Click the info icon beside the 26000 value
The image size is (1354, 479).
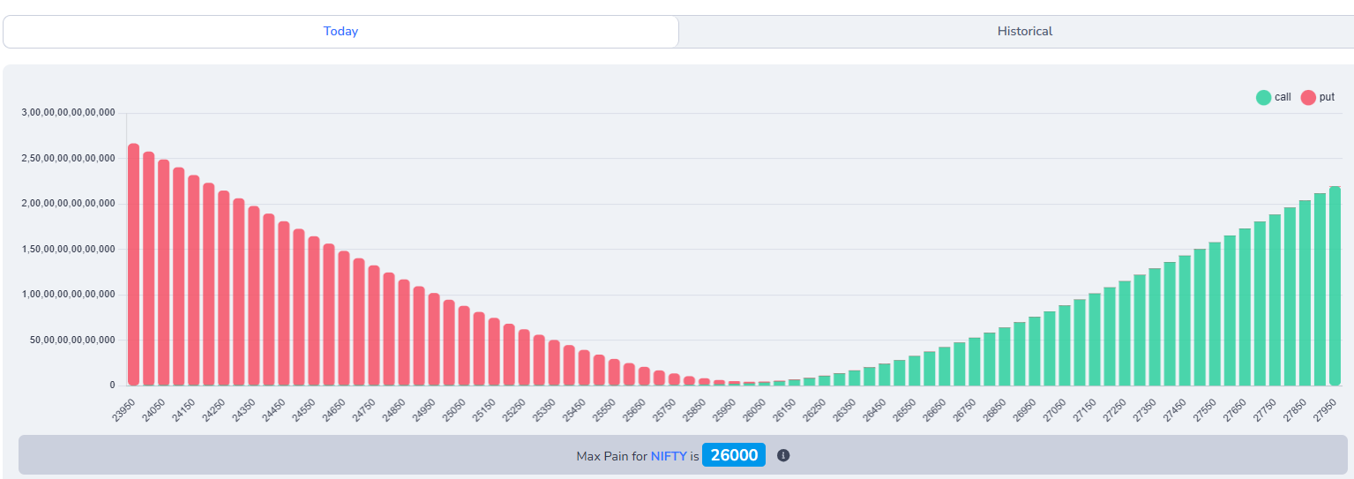[782, 455]
